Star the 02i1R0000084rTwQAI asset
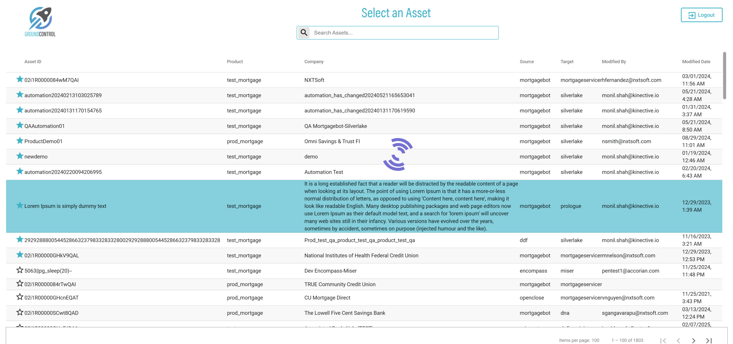Screen dimensions: 733x344 click(20, 283)
